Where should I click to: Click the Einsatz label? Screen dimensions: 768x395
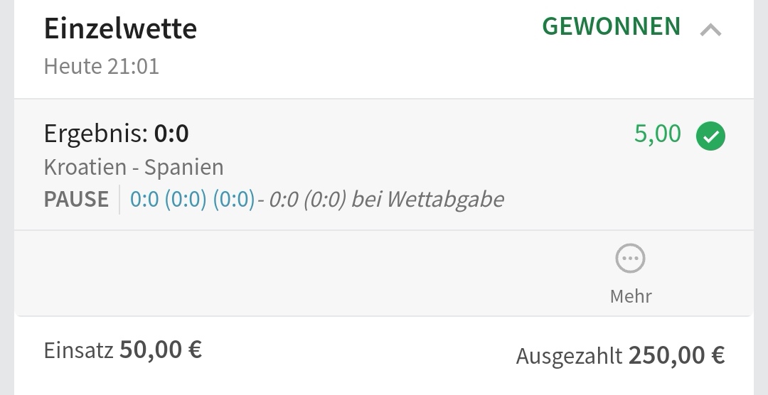[78, 350]
